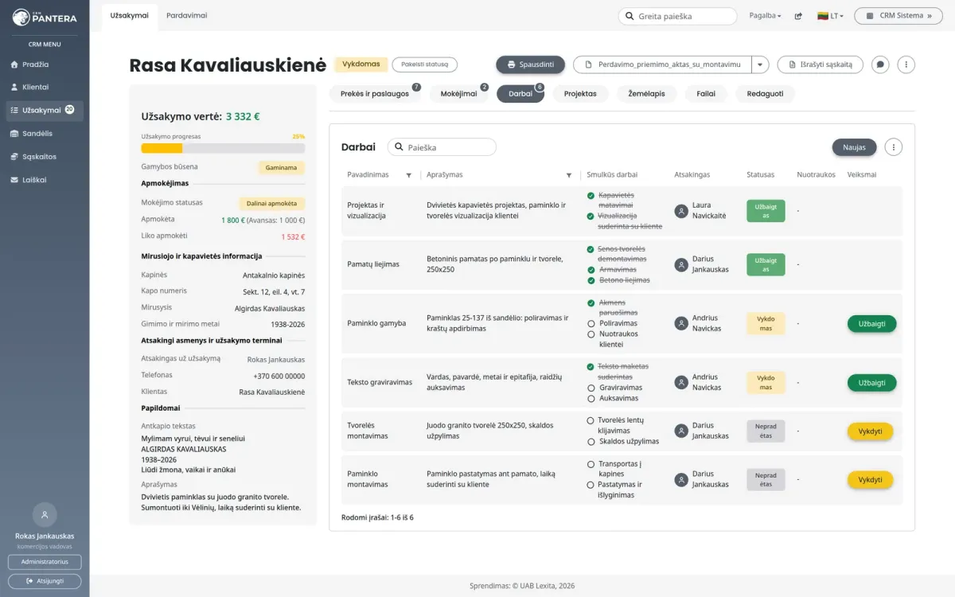This screenshot has height=597, width=955.
Task: Open the Failai files tab
Action: coord(706,94)
